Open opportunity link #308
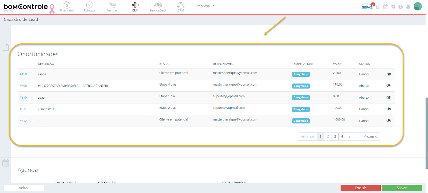The width and height of the screenshot is (428, 193). [x=23, y=86]
